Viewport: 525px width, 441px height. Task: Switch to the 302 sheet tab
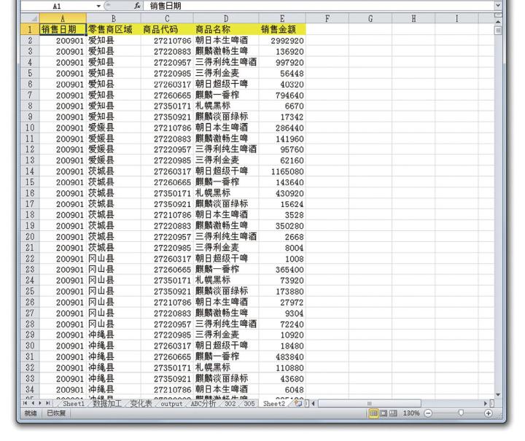point(230,404)
